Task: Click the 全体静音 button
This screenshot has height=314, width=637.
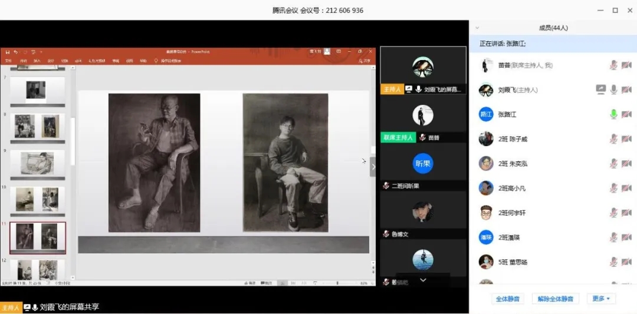Action: [508, 299]
